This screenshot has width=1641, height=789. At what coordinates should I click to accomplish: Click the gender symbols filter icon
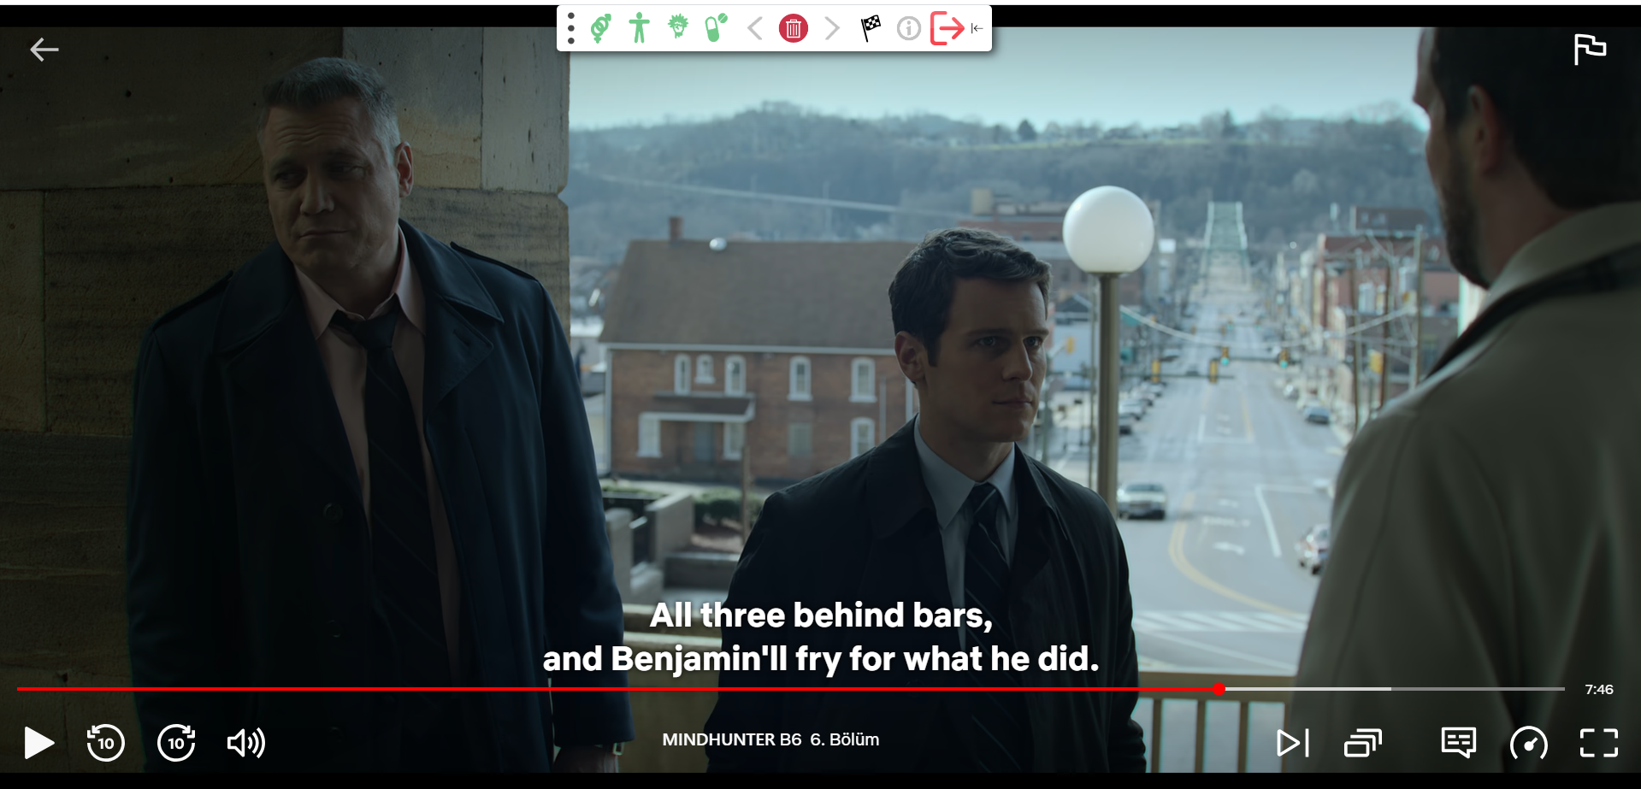(601, 28)
